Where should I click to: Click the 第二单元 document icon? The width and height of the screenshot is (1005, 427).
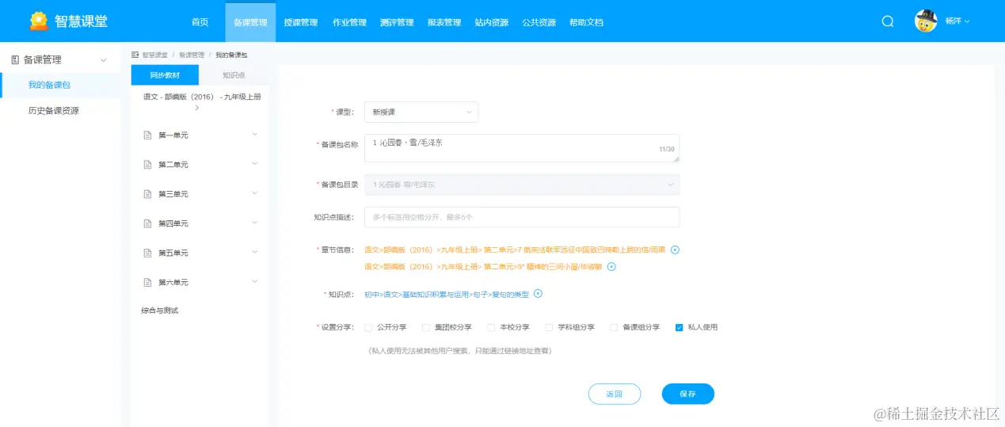click(147, 165)
